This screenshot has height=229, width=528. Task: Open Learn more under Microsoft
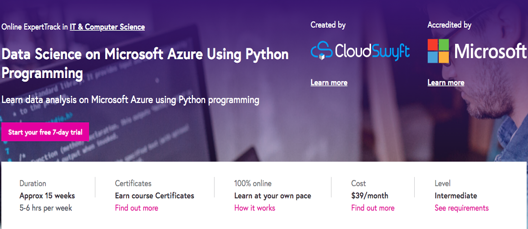446,83
